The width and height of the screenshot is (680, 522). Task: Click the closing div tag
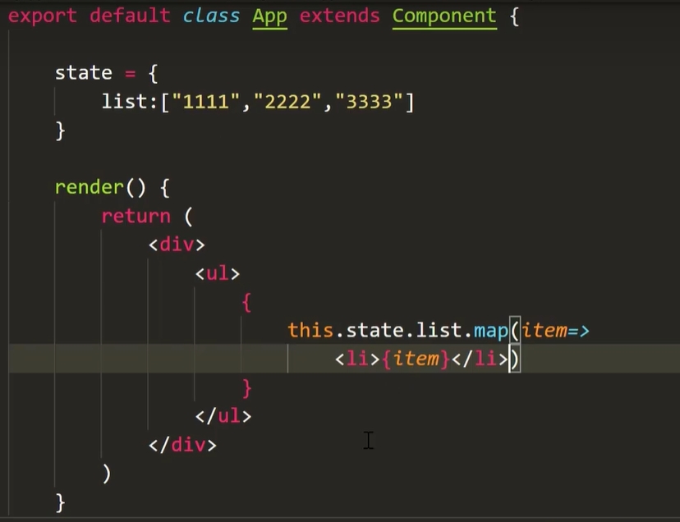pos(182,445)
